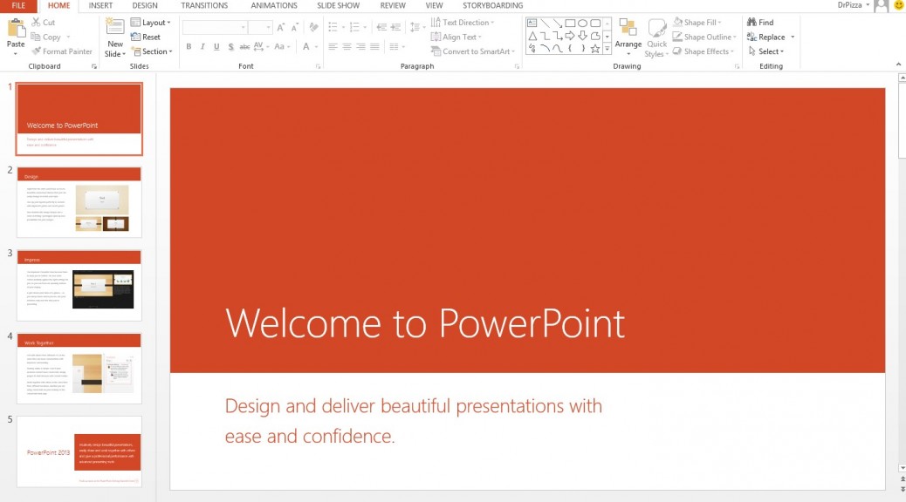
Task: Open Find with the binoculars icon
Action: (752, 22)
